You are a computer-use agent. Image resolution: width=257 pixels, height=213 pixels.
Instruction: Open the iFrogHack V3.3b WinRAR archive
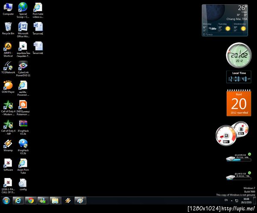pos(23,127)
